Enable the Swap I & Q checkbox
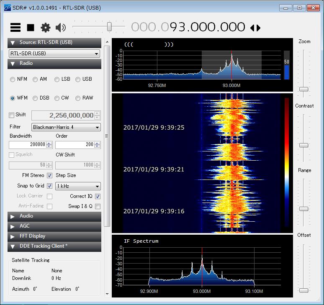This screenshot has height=305, width=324. point(98,206)
